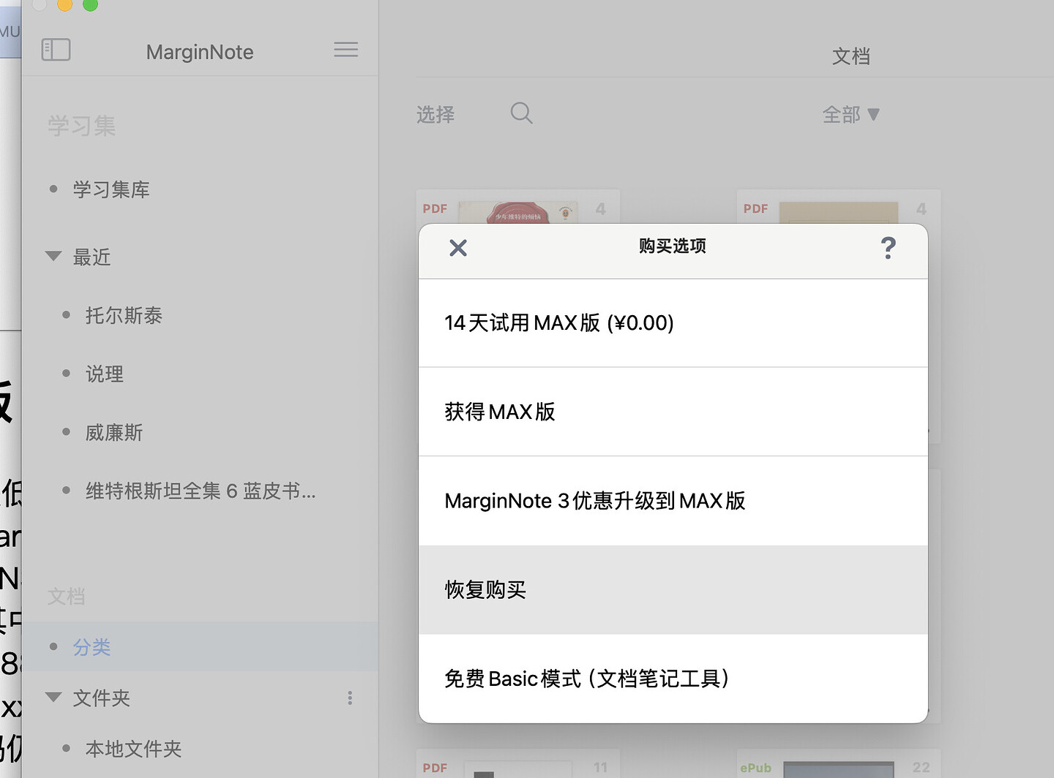This screenshot has height=778, width=1054.
Task: Open 学习集库 in sidebar
Action: point(111,189)
